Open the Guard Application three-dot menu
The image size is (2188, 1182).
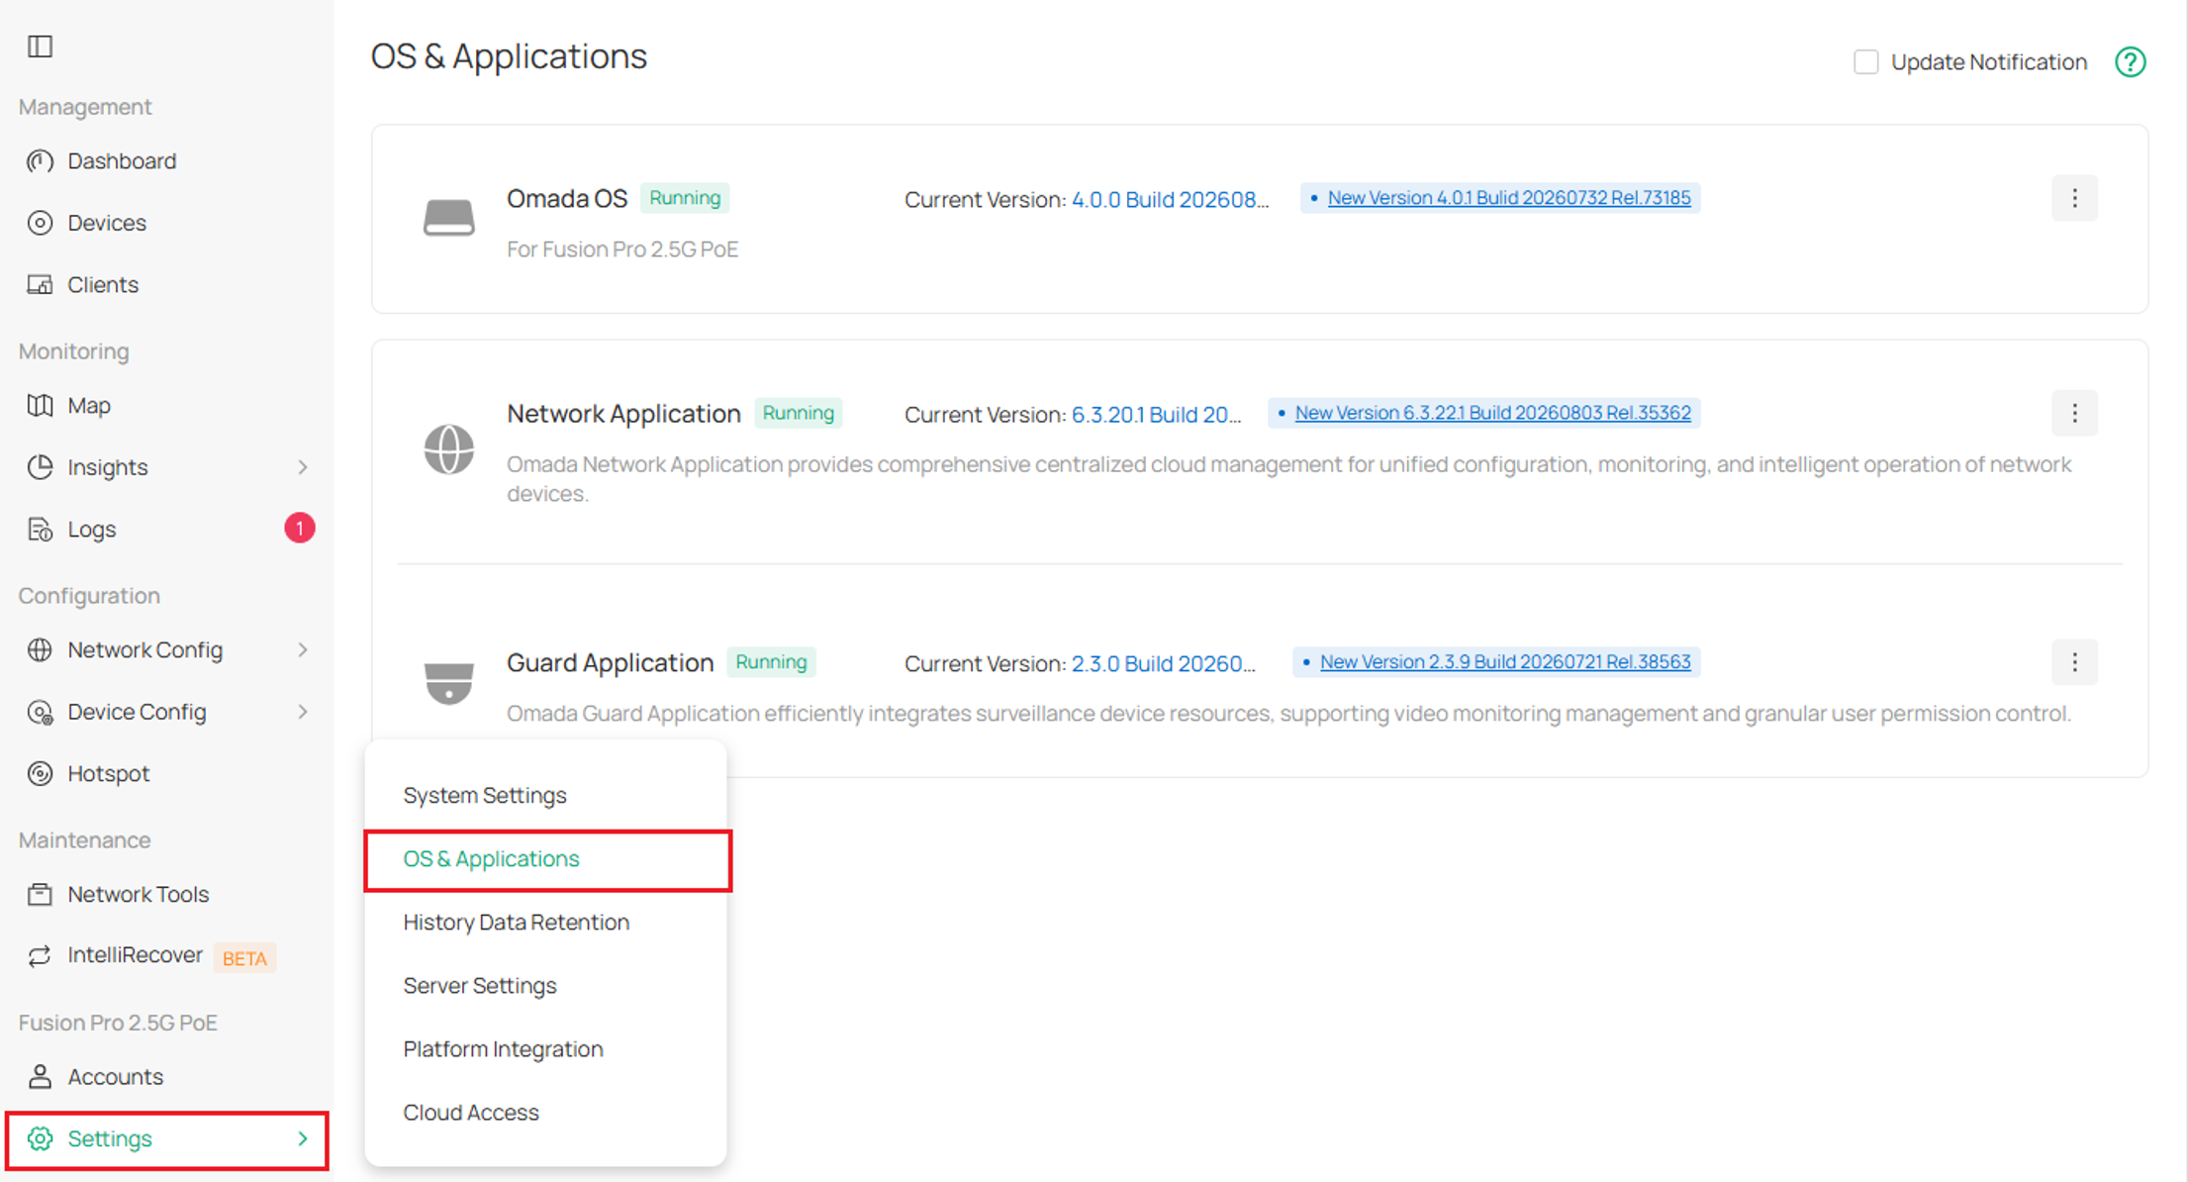point(2074,662)
